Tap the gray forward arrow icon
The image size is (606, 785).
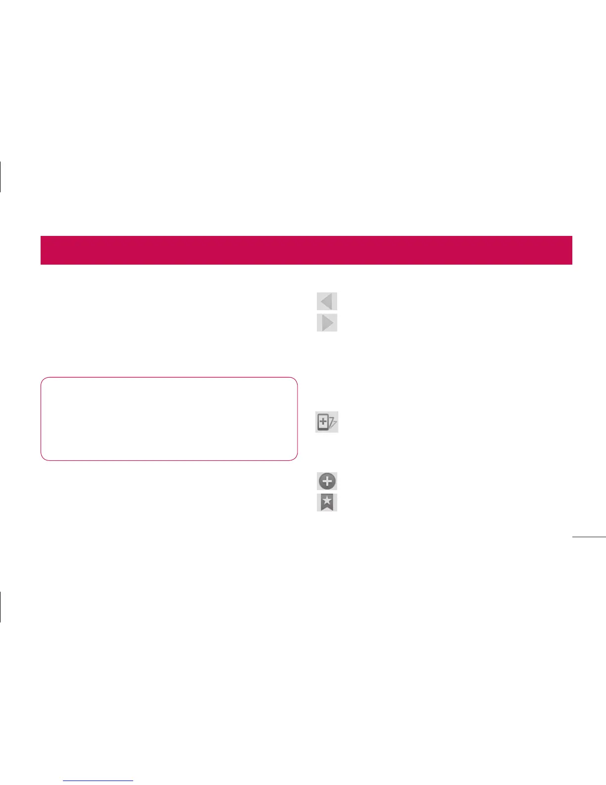pyautogui.click(x=327, y=323)
